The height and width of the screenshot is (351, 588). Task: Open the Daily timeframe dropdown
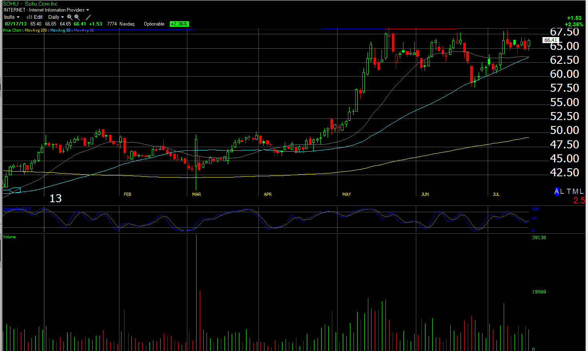click(x=56, y=17)
